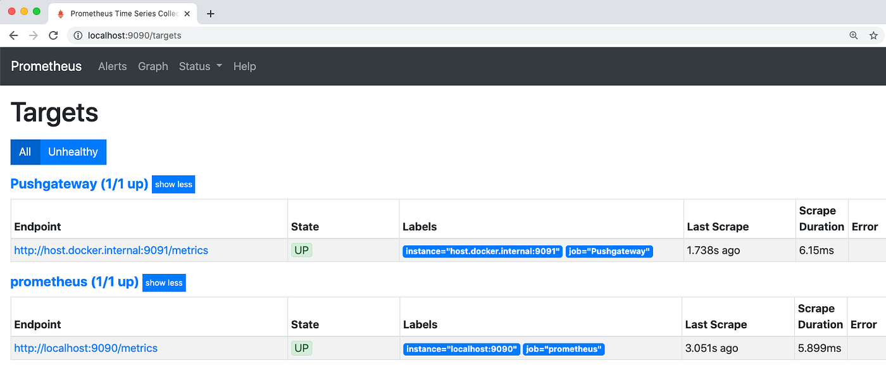Image resolution: width=886 pixels, height=365 pixels.
Task: Select the All targets filter button
Action: [25, 152]
